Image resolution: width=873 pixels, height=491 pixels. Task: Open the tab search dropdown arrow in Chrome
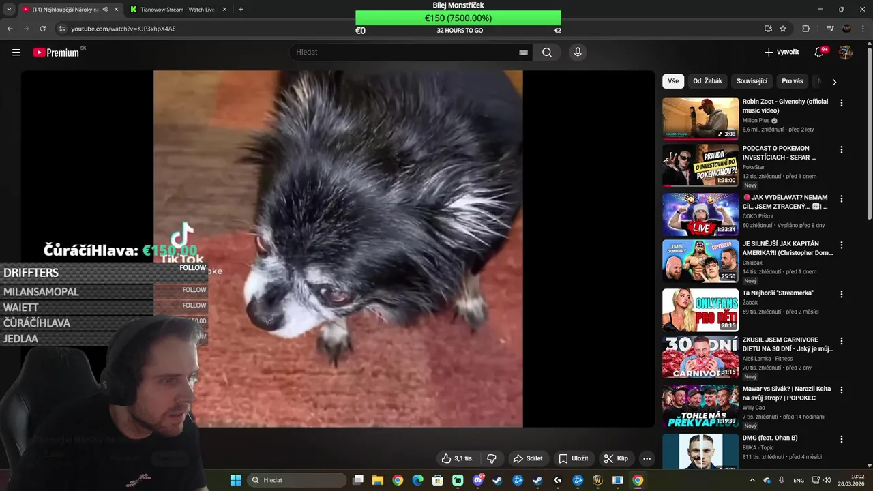(9, 9)
